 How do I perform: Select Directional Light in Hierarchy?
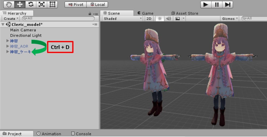[26, 35]
